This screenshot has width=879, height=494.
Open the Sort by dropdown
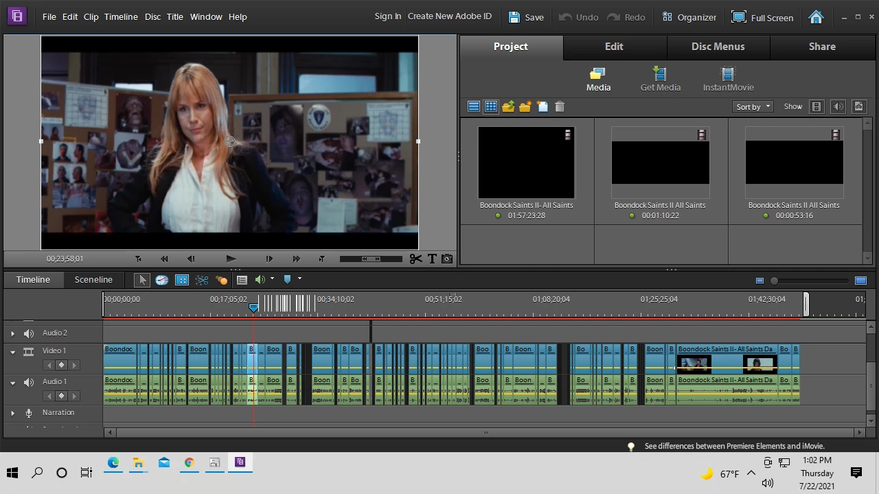(x=753, y=106)
